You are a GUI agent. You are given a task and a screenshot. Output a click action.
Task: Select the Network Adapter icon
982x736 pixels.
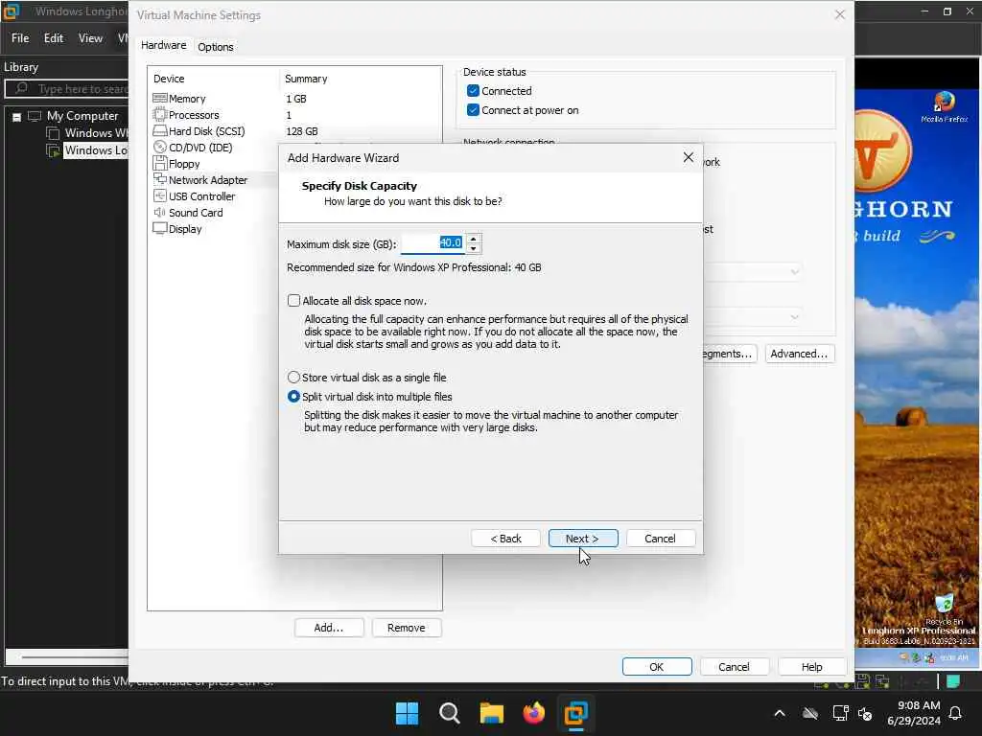pyautogui.click(x=160, y=179)
